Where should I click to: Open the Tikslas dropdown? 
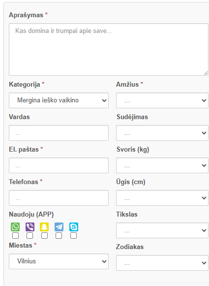tap(162, 230)
